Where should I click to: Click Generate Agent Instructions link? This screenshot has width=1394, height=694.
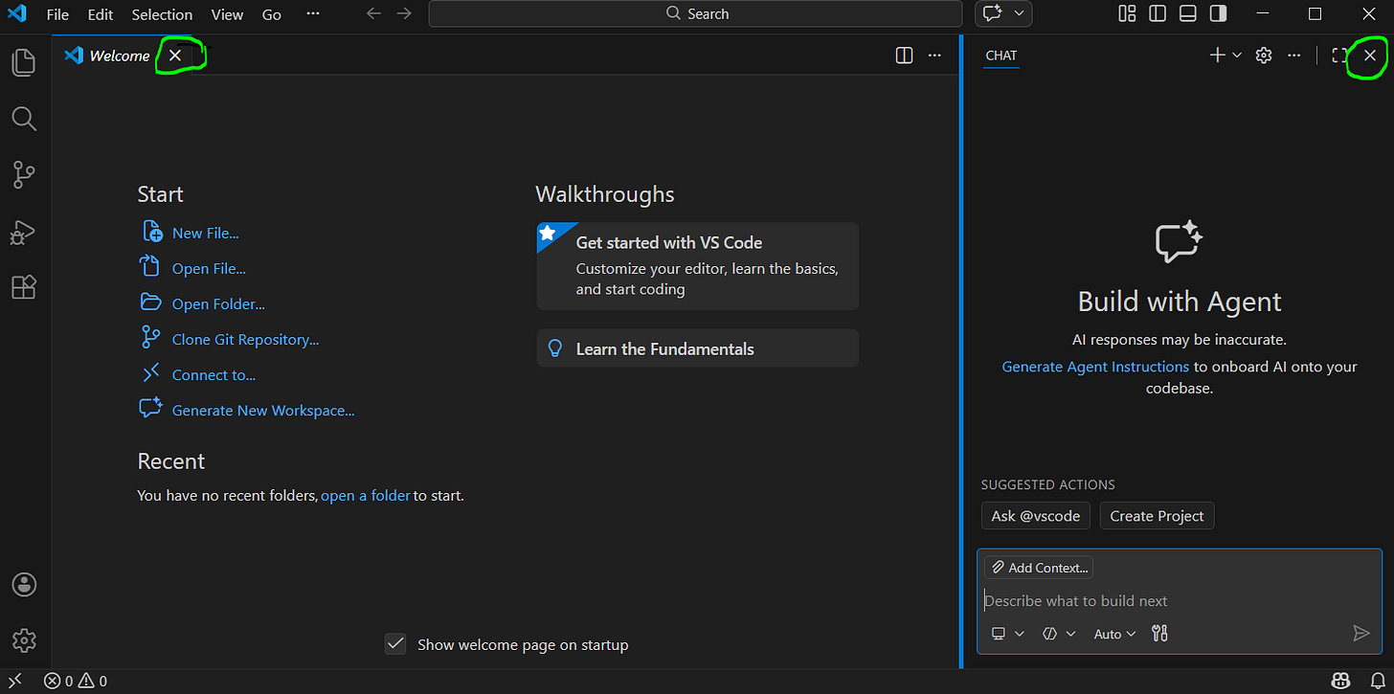click(x=1095, y=367)
